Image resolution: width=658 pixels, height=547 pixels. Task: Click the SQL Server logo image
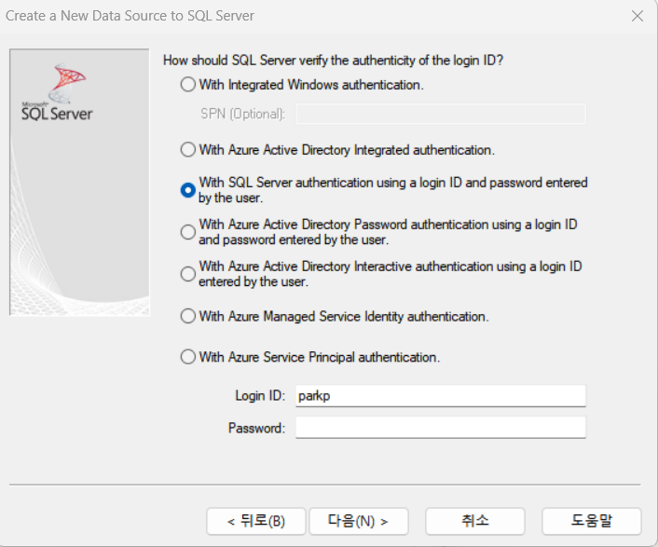[57, 92]
